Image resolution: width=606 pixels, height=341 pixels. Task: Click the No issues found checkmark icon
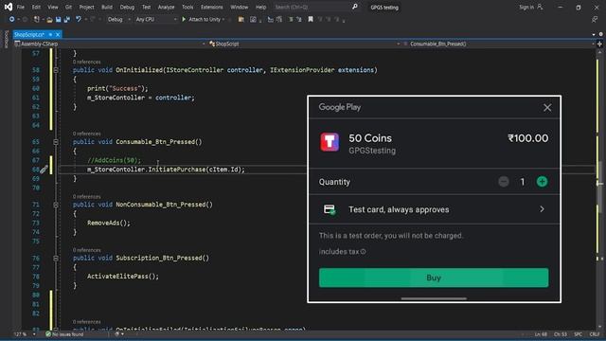48,334
